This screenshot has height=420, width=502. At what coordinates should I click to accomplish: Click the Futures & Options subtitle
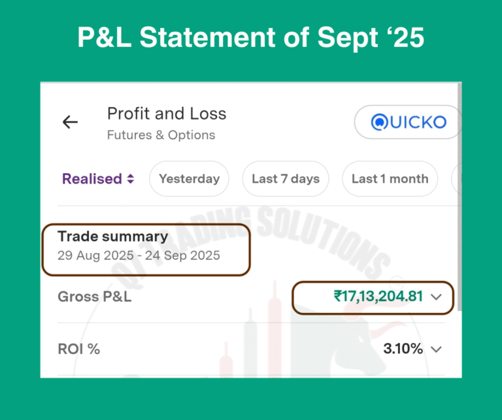[x=161, y=135]
